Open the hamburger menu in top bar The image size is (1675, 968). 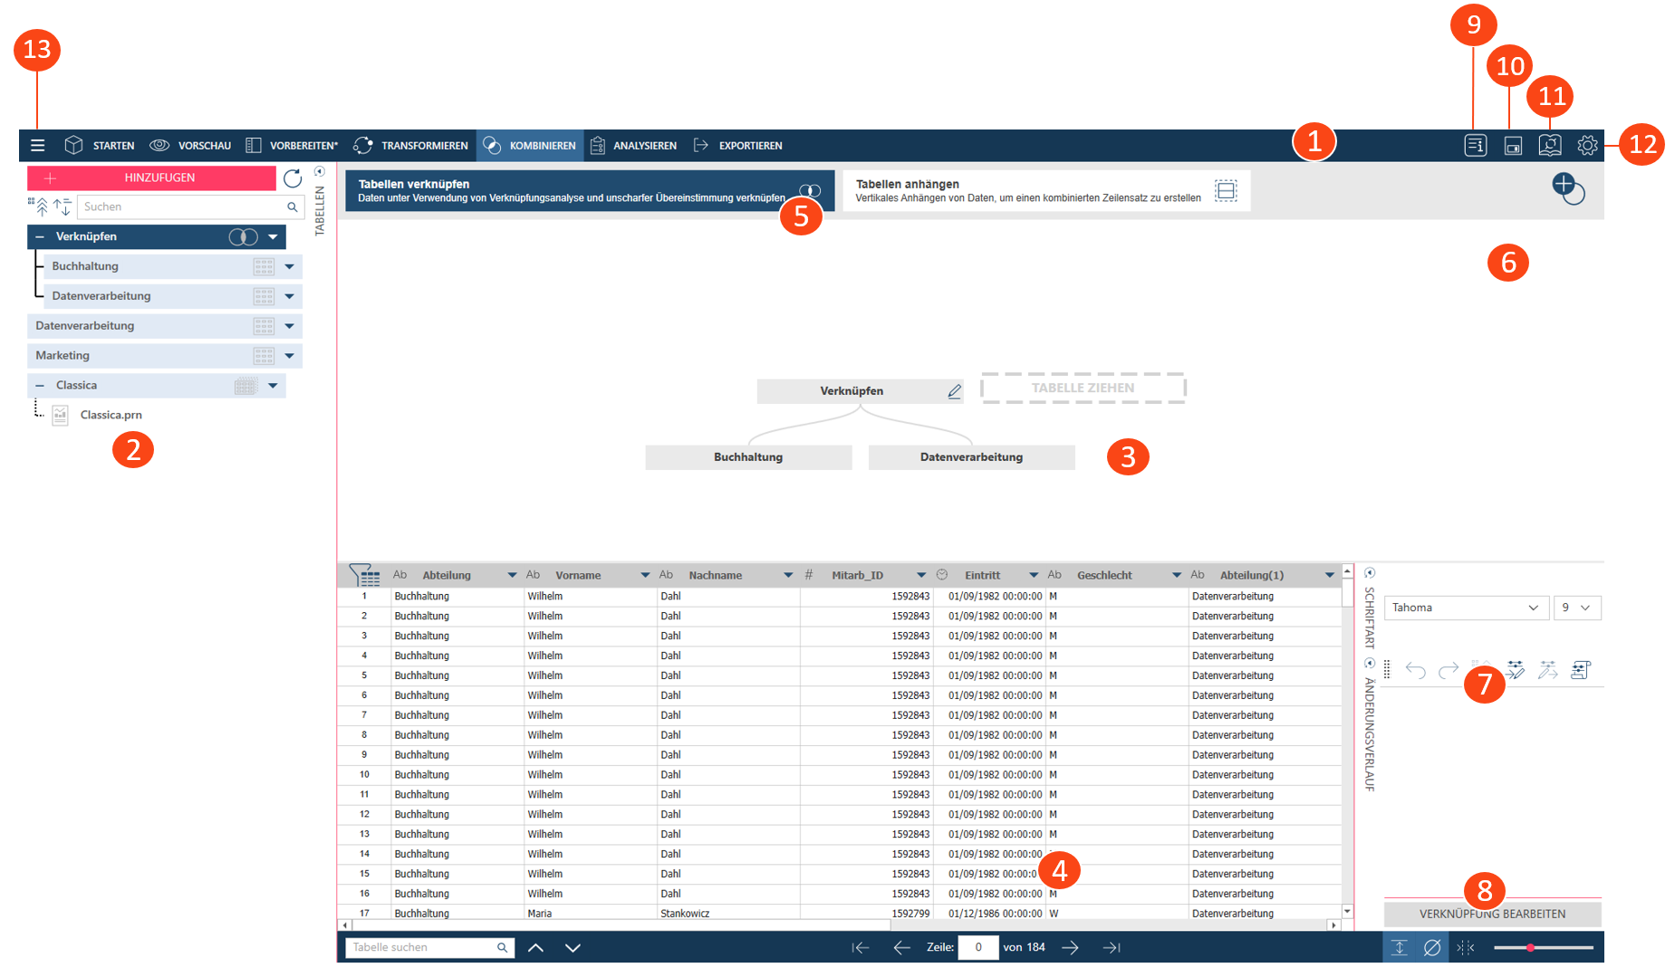37,145
